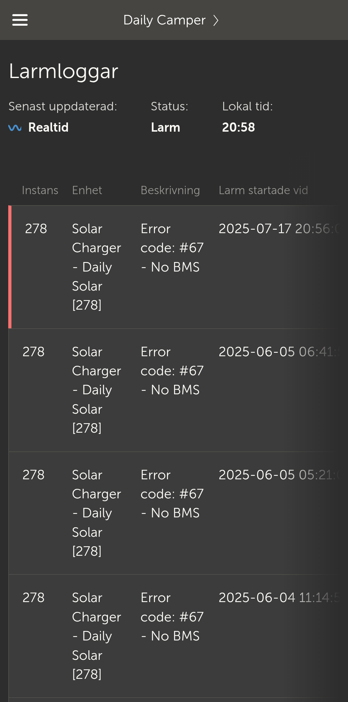The image size is (348, 702).
Task: Sort by the Instans column header
Action: coord(40,190)
